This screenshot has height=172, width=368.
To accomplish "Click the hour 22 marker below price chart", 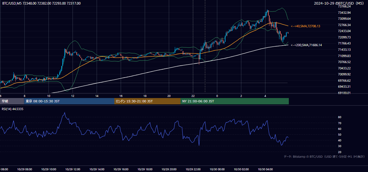I will pos(193,96).
